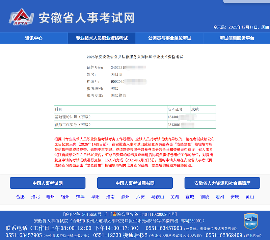Click the 马鞍山 city link
This screenshot has height=240, width=270.
coord(158,197)
